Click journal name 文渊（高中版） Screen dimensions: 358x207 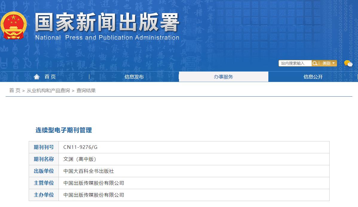pos(80,159)
